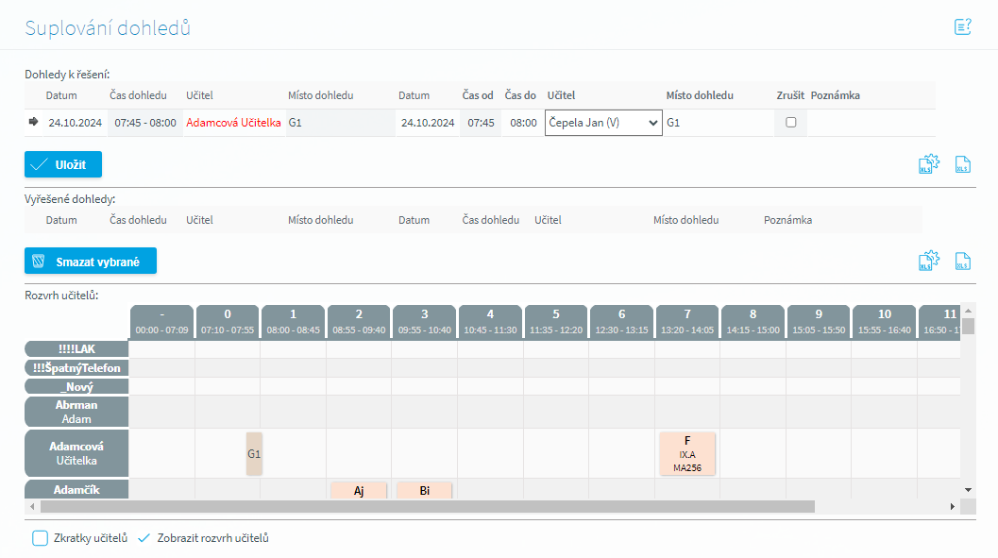Image resolution: width=998 pixels, height=558 pixels.
Task: Select the hour 7 column header
Action: tap(687, 321)
